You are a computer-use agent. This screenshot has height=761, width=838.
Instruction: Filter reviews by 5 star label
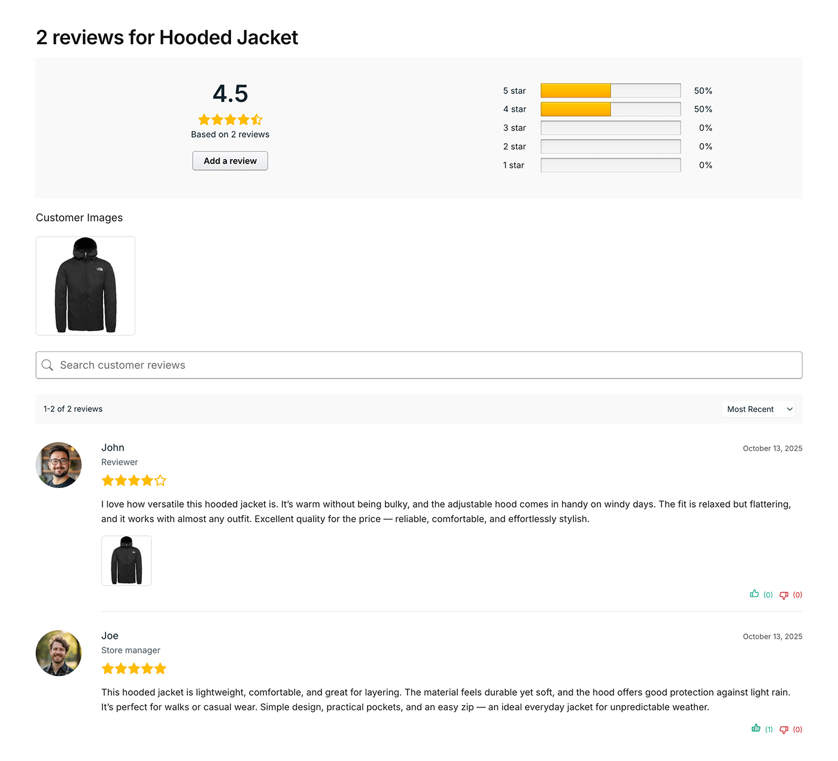(x=514, y=91)
